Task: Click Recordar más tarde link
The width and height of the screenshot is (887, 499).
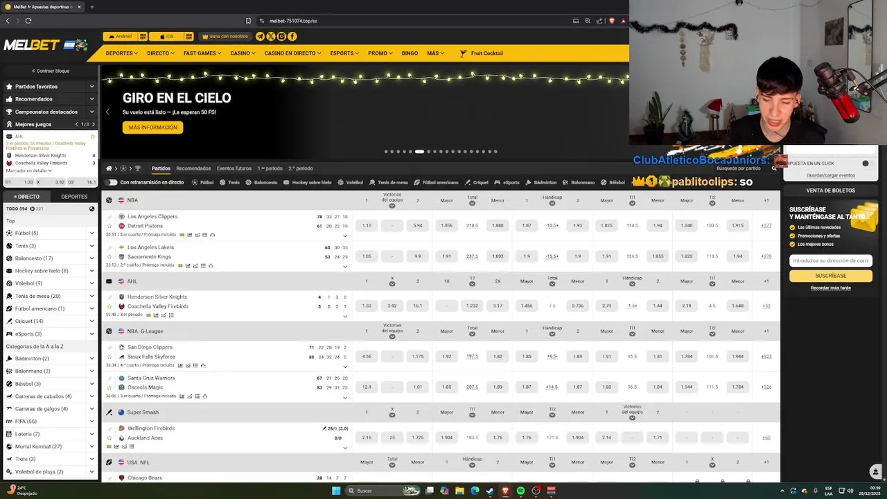Action: pyautogui.click(x=830, y=288)
